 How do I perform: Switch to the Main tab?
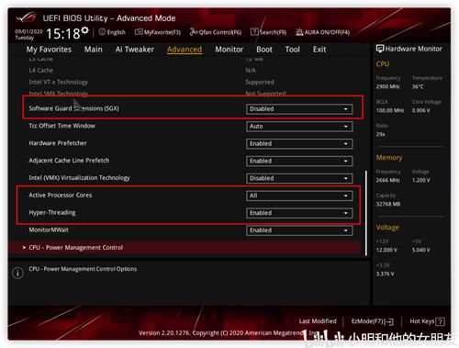tap(94, 50)
